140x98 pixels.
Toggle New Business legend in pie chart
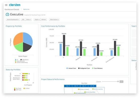tap(20, 61)
